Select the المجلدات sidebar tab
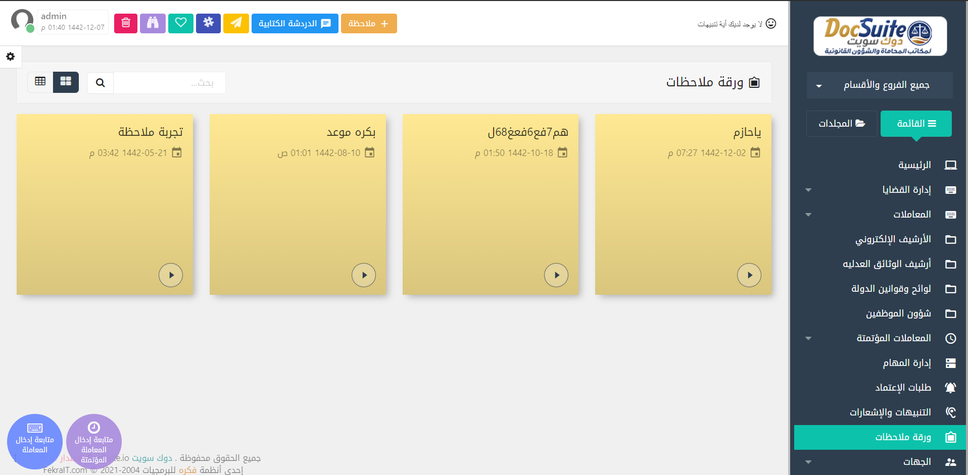The height and width of the screenshot is (475, 968). [x=842, y=124]
